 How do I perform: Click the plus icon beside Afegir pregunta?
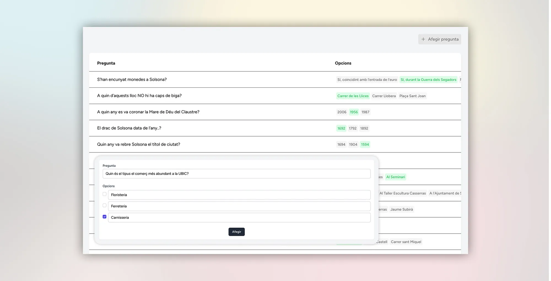point(423,39)
